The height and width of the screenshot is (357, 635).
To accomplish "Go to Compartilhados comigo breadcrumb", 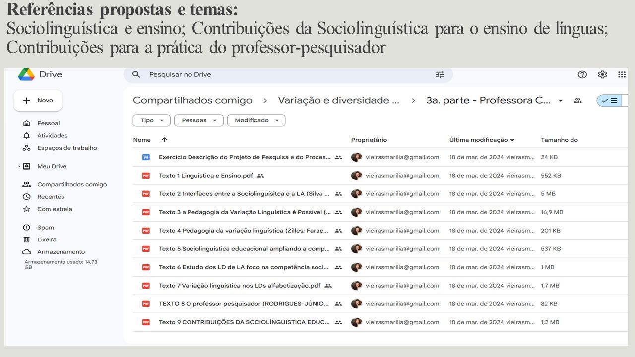I will [x=192, y=100].
